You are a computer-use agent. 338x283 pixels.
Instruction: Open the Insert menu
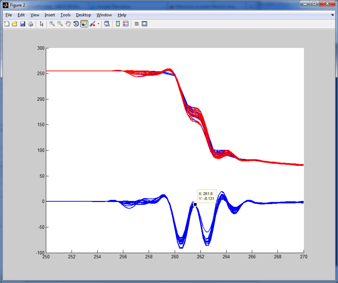click(50, 15)
